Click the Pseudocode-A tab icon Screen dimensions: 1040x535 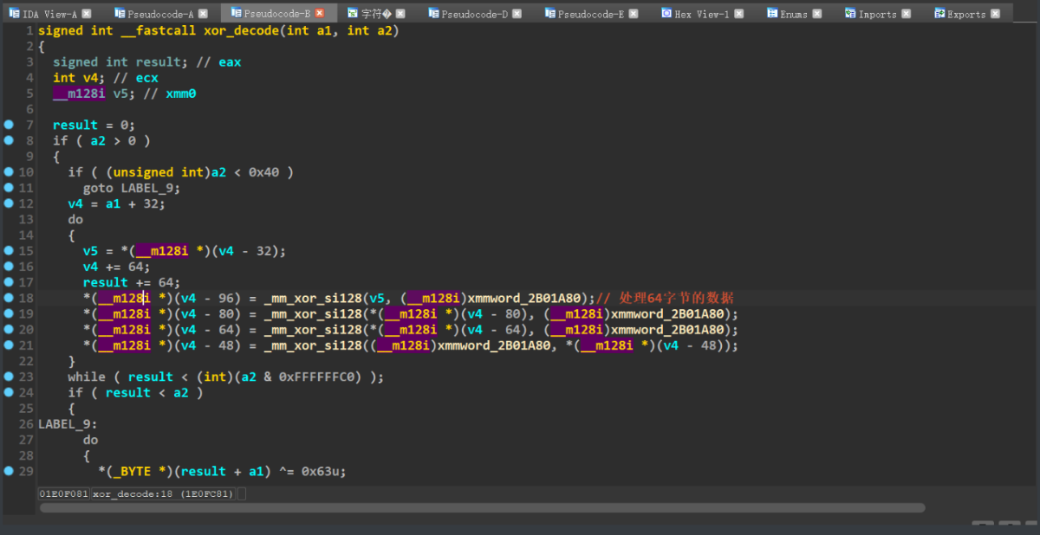(120, 14)
